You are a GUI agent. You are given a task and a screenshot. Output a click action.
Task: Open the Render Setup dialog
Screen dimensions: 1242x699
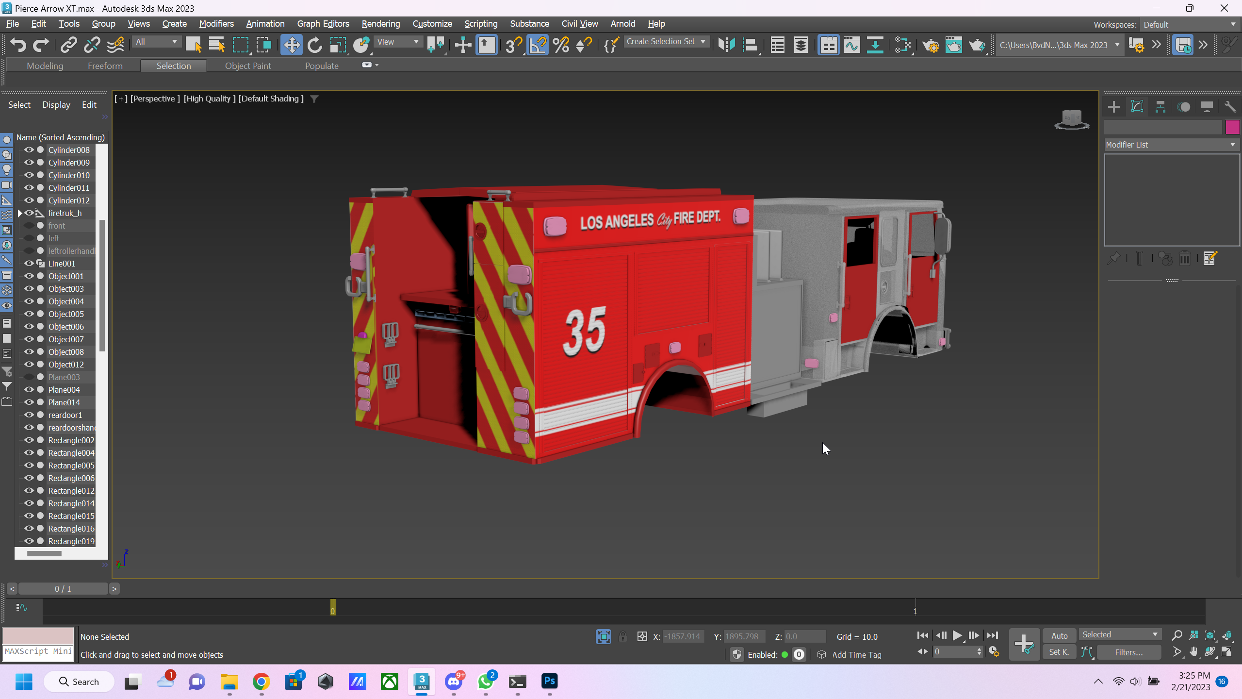[x=931, y=45]
